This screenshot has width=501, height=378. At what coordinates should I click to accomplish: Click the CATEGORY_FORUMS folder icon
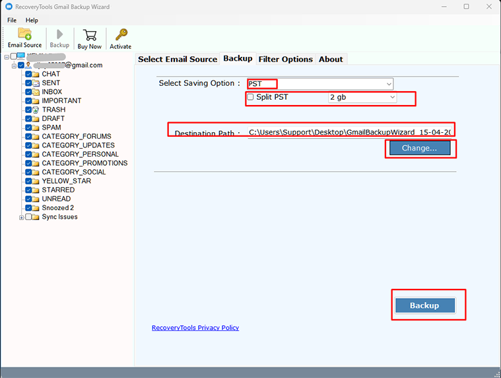36,137
